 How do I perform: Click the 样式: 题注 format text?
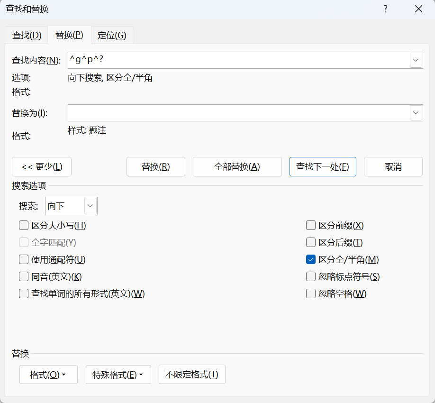coord(87,130)
